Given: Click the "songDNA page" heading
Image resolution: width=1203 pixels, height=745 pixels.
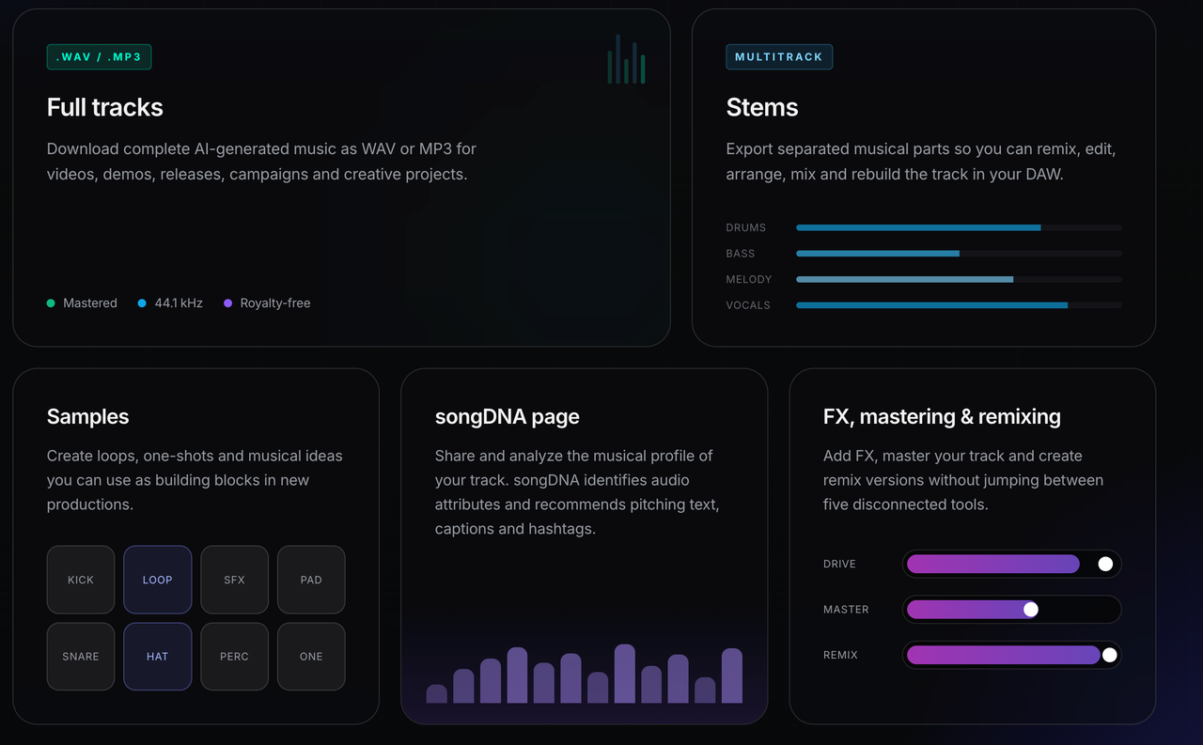Looking at the screenshot, I should point(508,417).
